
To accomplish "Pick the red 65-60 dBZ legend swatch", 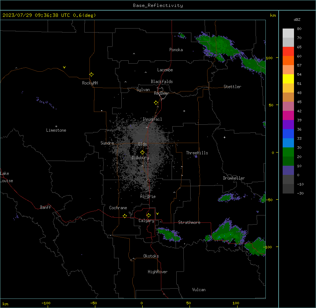I will click(x=288, y=52).
